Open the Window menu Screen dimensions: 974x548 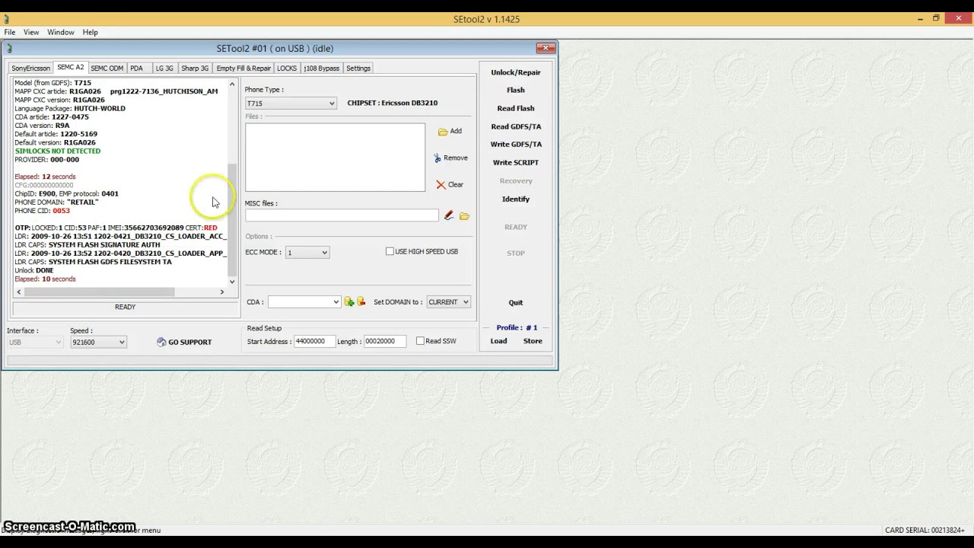point(61,32)
